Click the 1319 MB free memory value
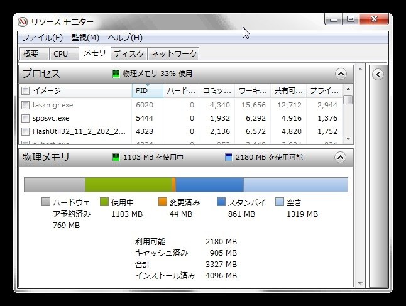Screen dimensions: 406x306 pos(302,214)
